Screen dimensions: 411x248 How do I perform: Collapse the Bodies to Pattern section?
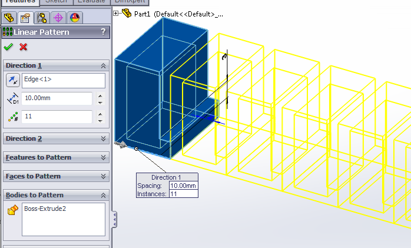tap(103, 196)
